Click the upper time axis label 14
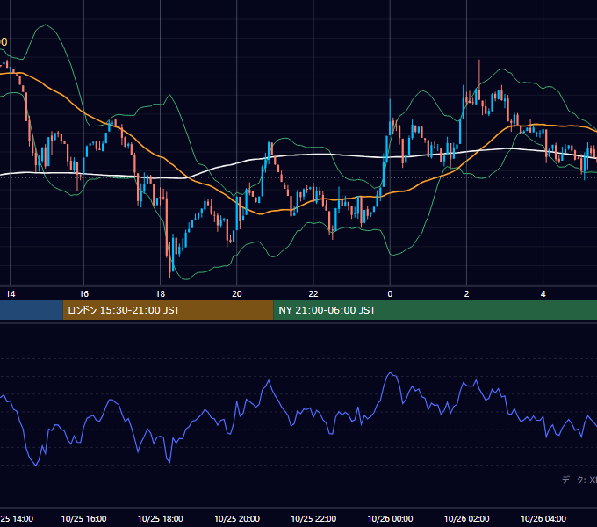 [x=11, y=294]
